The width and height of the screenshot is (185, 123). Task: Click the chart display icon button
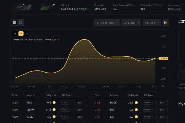click(x=166, y=23)
